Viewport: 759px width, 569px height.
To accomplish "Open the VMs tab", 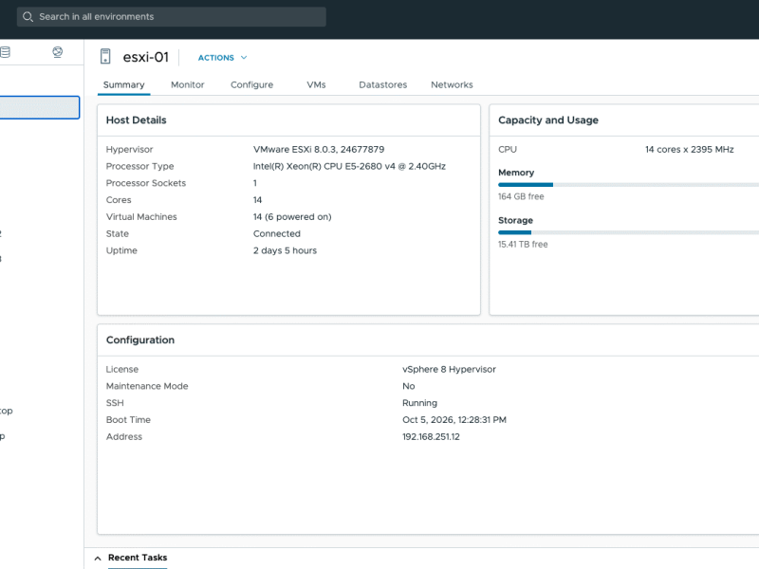I will [316, 84].
